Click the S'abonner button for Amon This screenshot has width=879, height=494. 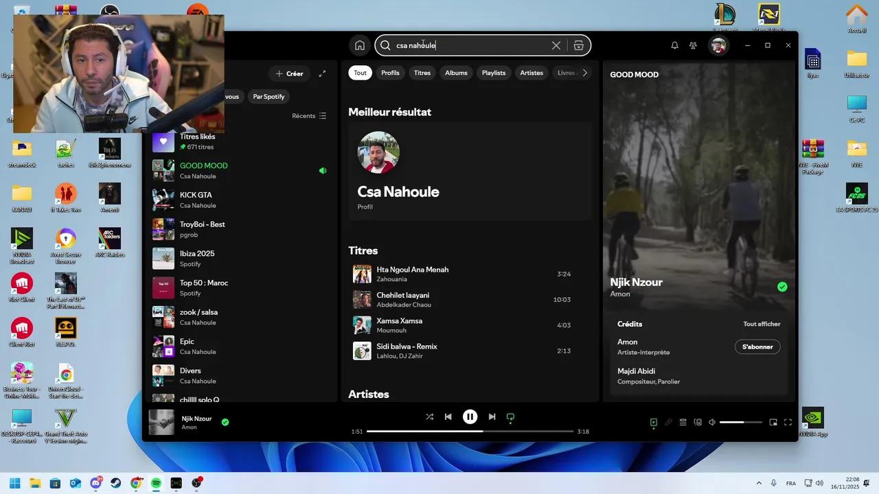click(x=757, y=346)
